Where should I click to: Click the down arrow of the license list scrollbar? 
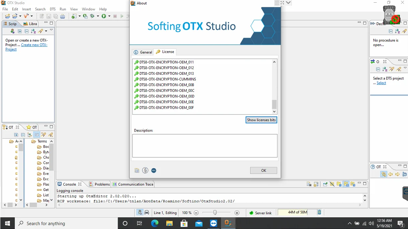point(274,111)
